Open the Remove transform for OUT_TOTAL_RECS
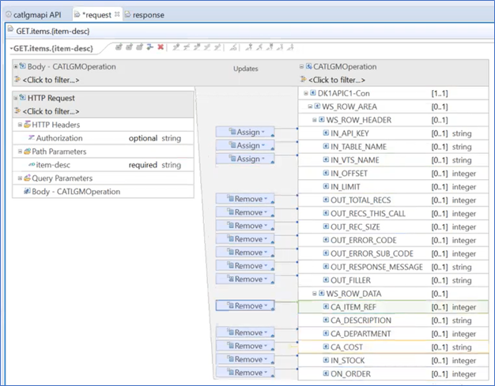Screen dimensions: 495x386 [x=245, y=199]
